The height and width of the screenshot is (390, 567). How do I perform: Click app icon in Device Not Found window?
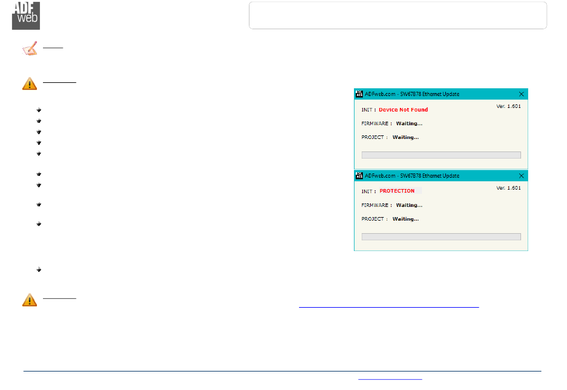coord(359,94)
